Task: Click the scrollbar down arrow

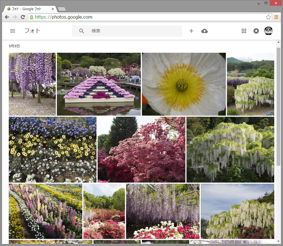Action: click(x=278, y=241)
